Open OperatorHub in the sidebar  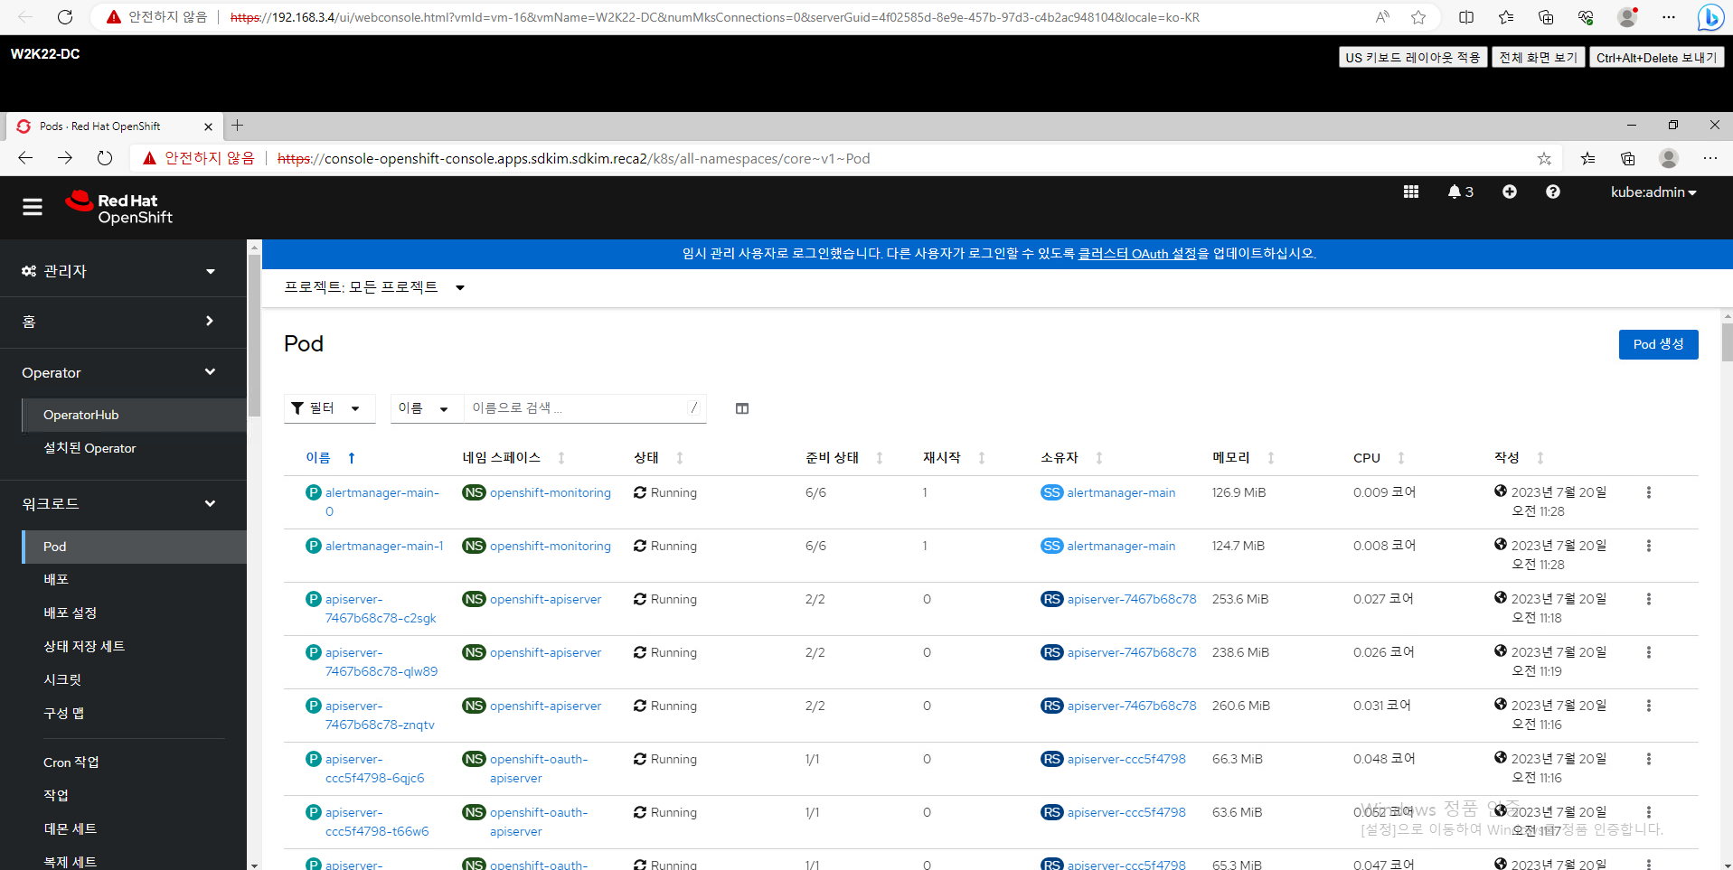[135, 415]
